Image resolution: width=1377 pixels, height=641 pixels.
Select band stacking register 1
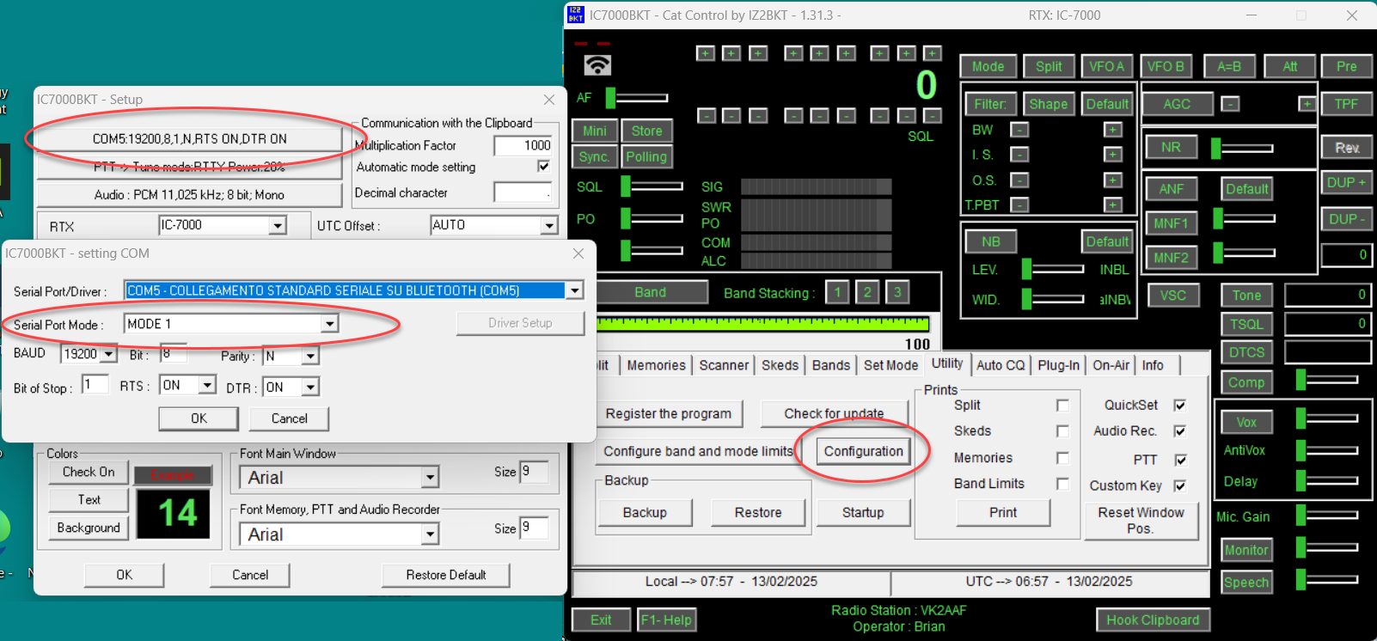(837, 292)
